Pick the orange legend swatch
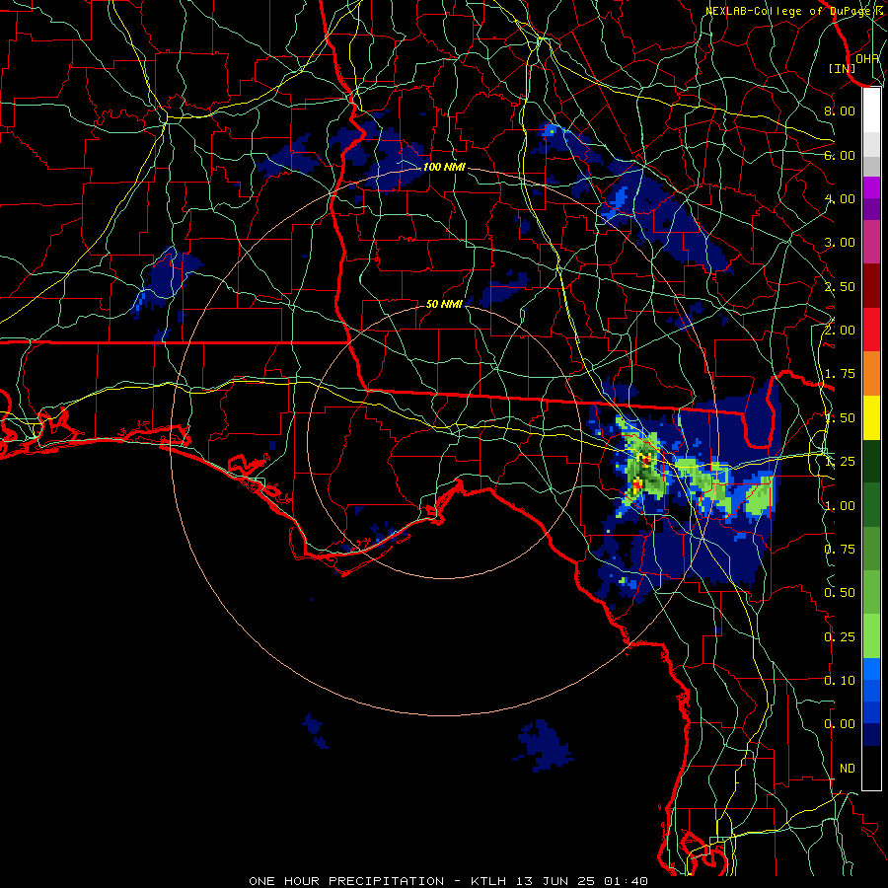Screen dimensions: 888x888 tap(871, 374)
